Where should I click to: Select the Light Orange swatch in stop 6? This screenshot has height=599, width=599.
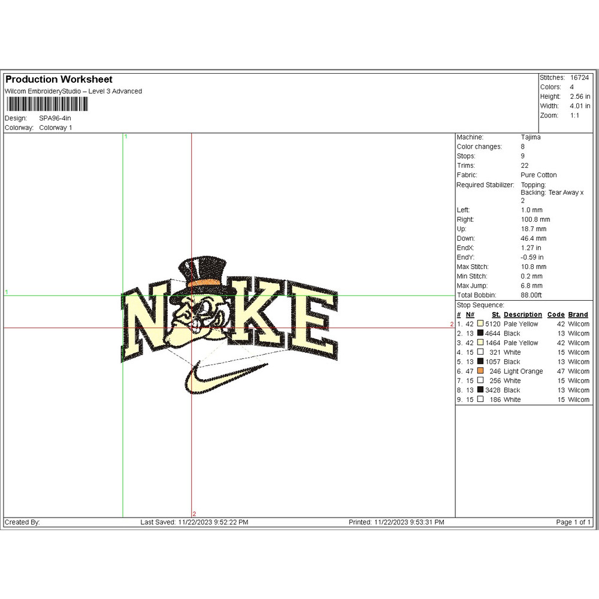[x=480, y=371]
